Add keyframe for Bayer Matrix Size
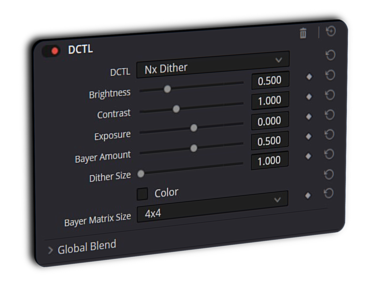Screen dimensions: 371x281 pyautogui.click(x=308, y=195)
